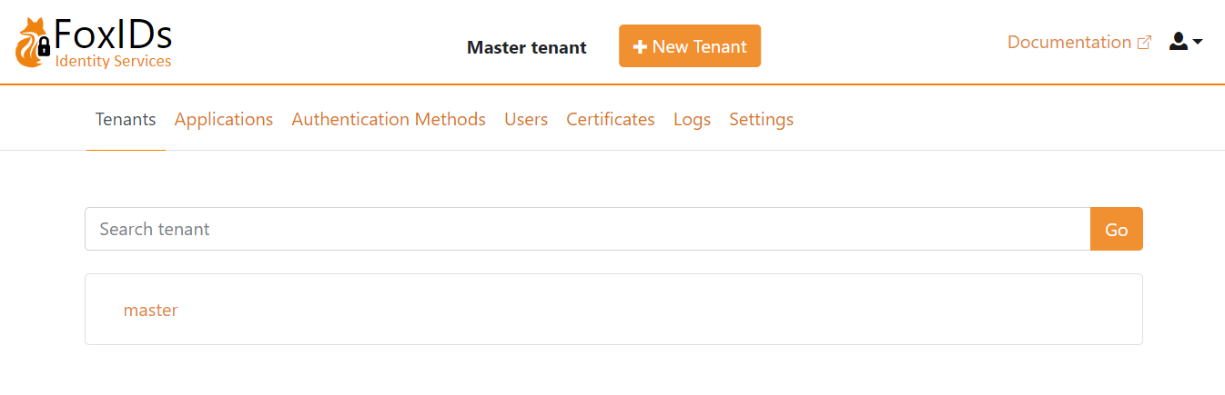This screenshot has height=395, width=1225.
Task: Open the Documentation link
Action: [x=1068, y=43]
